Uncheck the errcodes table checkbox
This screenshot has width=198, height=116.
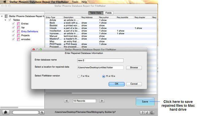point(13,39)
